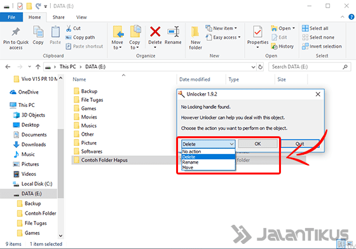Click Quit in Unlocker dialog
Image resolution: width=356 pixels, height=249 pixels.
[x=300, y=144]
